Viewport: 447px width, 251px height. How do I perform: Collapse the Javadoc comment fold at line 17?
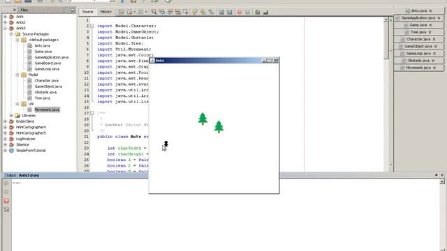[92, 113]
